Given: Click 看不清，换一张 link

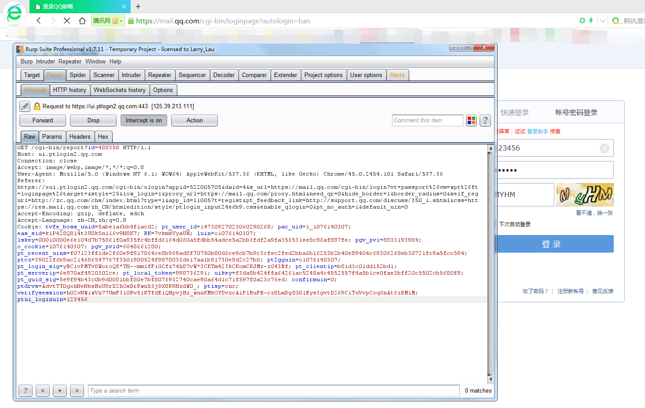Looking at the screenshot, I should coord(594,213).
